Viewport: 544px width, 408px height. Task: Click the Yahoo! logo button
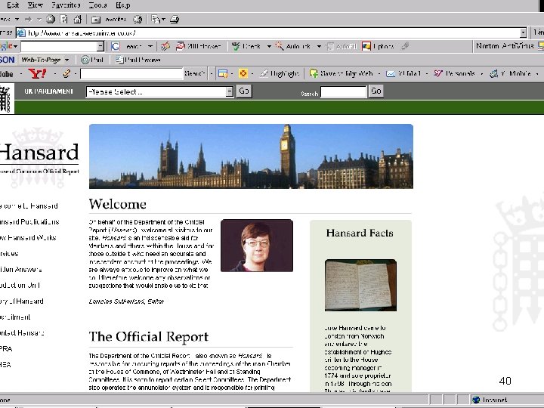pyautogui.click(x=37, y=73)
